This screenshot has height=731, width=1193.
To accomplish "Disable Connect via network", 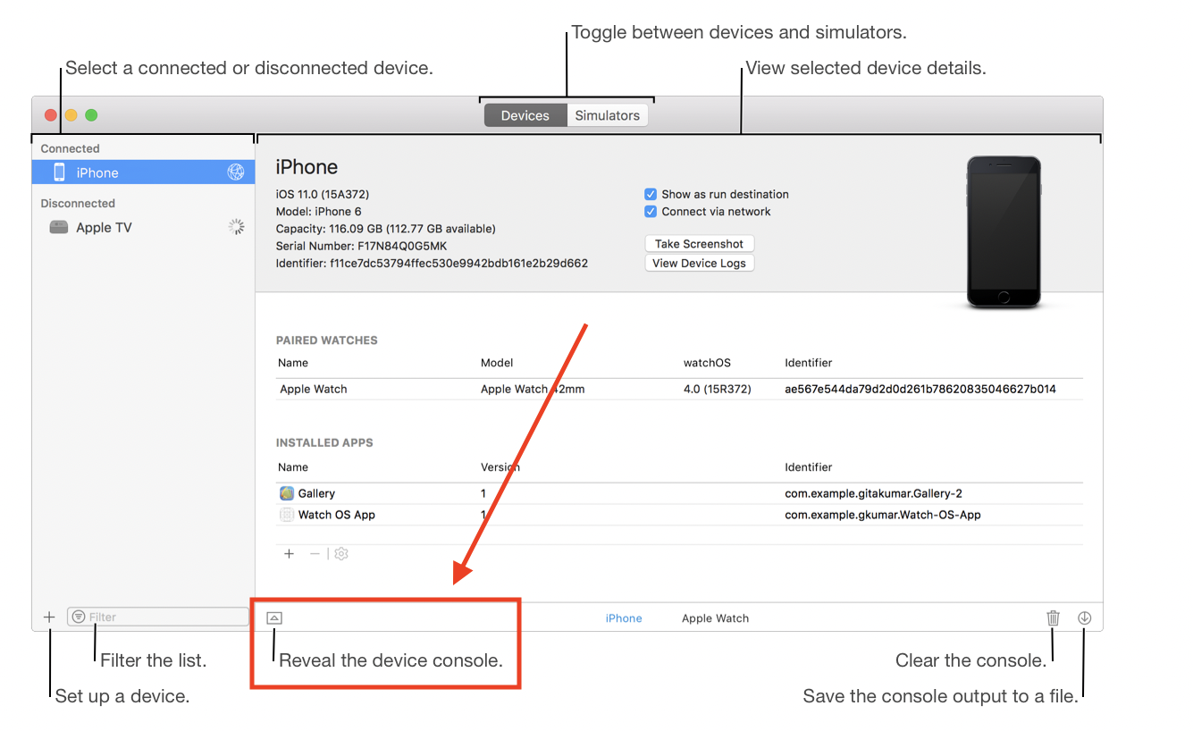I will click(651, 211).
